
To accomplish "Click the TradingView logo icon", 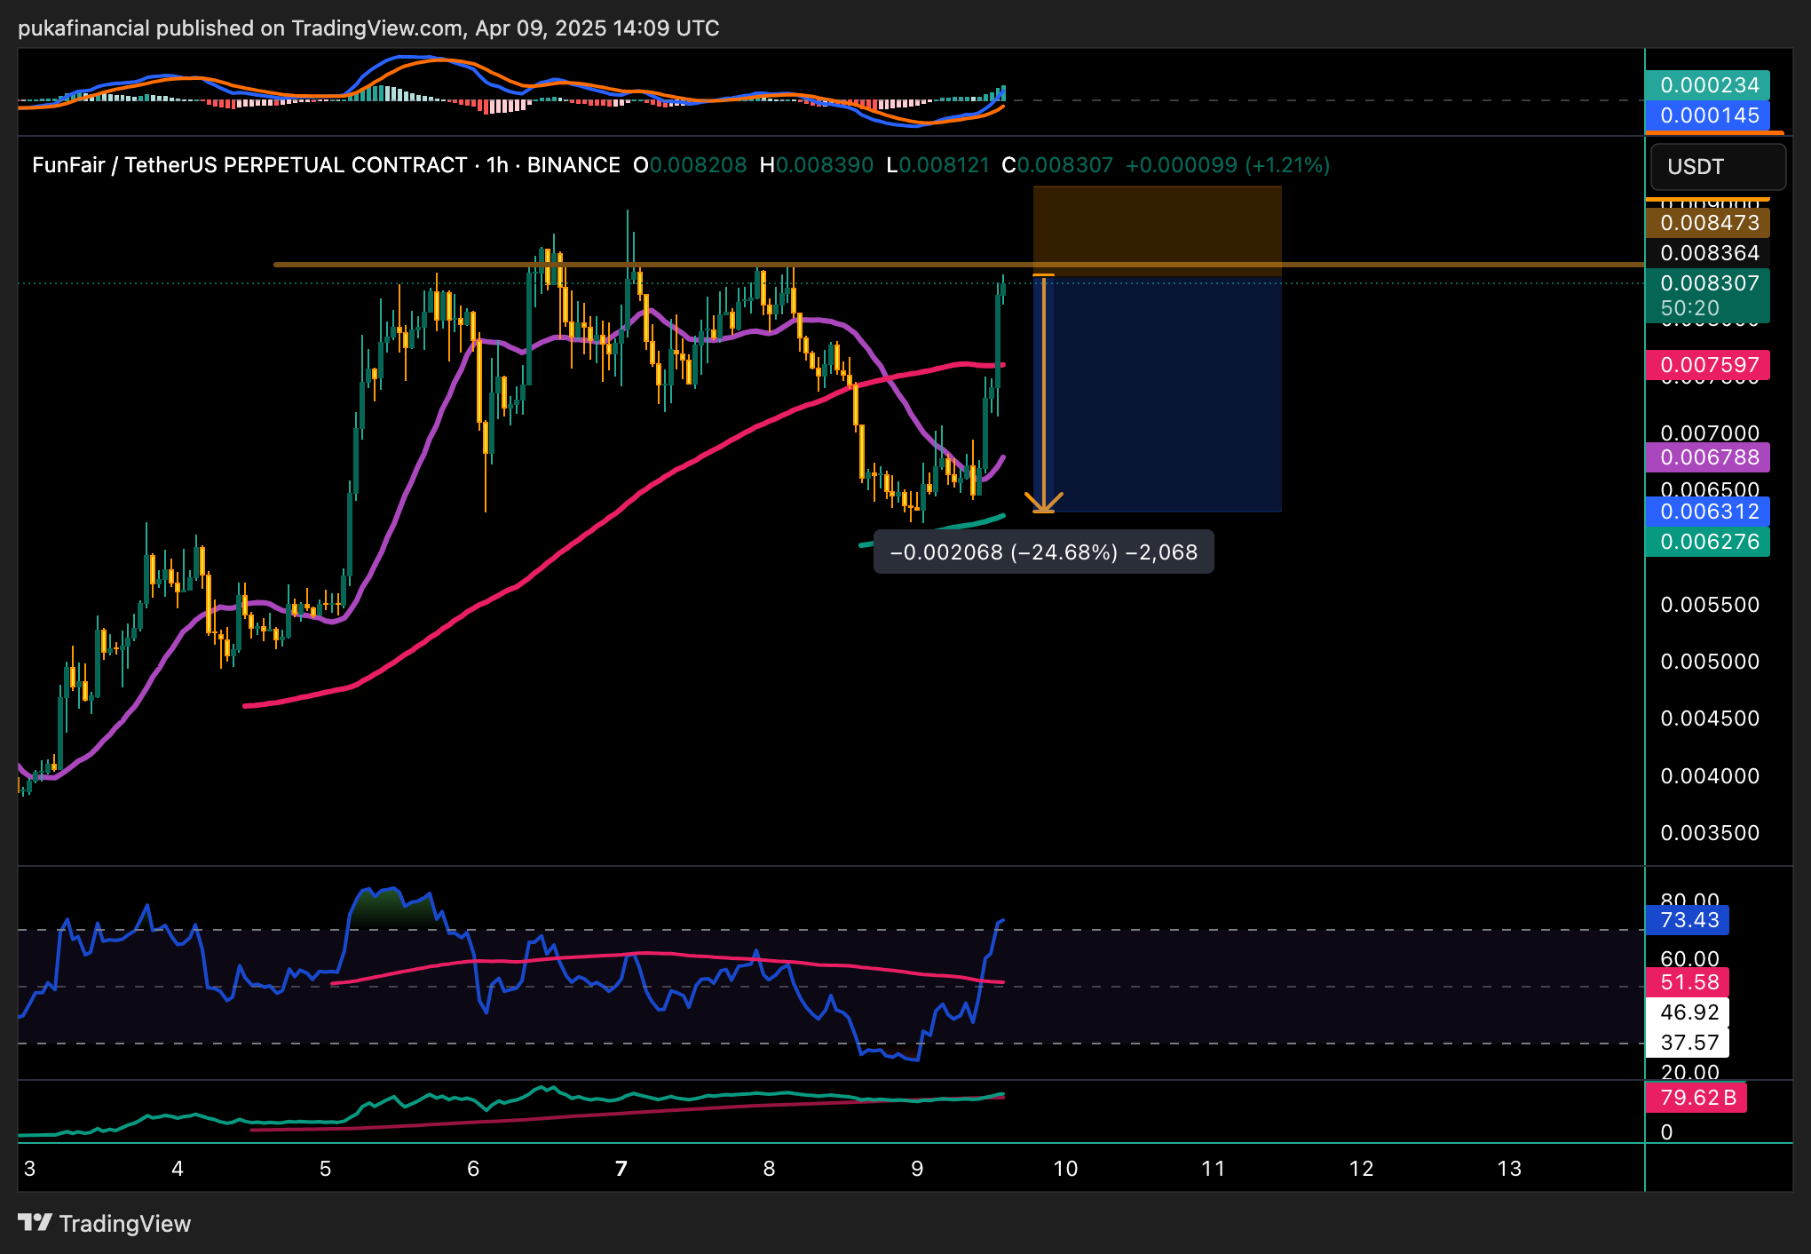I will (36, 1223).
